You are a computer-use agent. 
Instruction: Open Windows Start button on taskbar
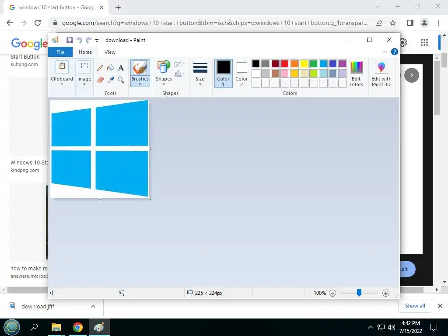coord(12,327)
